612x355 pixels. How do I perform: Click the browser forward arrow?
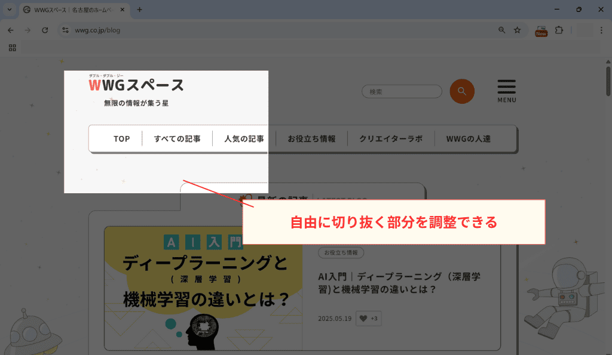click(27, 29)
